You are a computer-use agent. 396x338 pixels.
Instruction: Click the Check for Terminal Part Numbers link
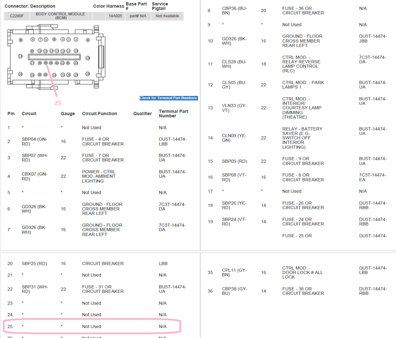pos(168,98)
